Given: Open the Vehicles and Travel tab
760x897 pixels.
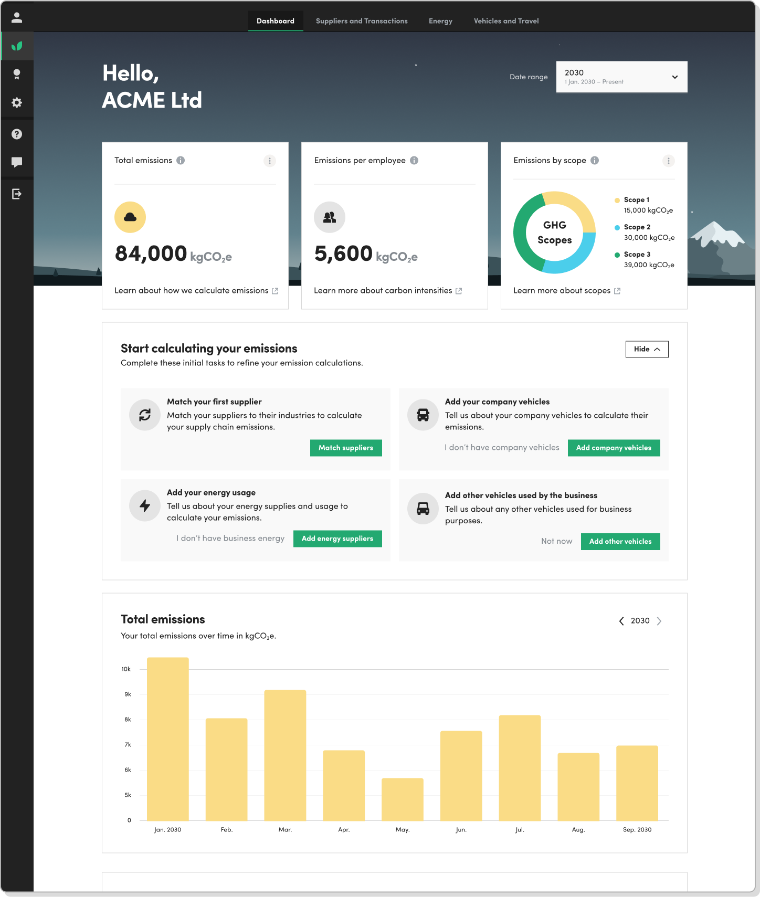Looking at the screenshot, I should (x=506, y=21).
